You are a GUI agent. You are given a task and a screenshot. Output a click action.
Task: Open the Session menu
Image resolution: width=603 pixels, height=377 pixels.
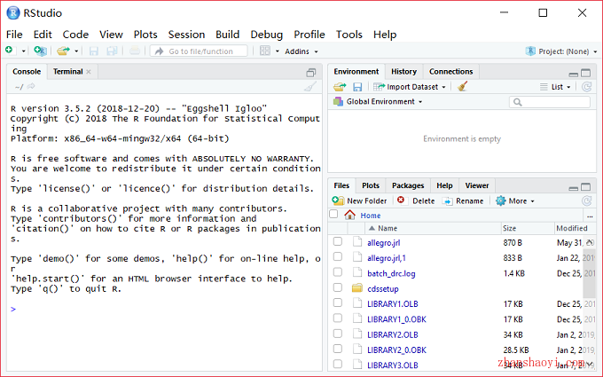tap(186, 35)
